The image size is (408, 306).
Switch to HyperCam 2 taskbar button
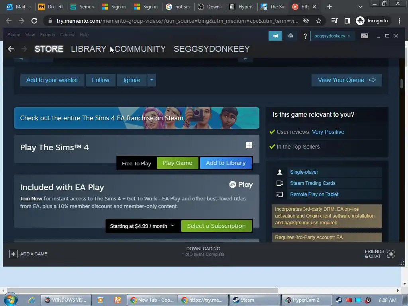pos(306,300)
